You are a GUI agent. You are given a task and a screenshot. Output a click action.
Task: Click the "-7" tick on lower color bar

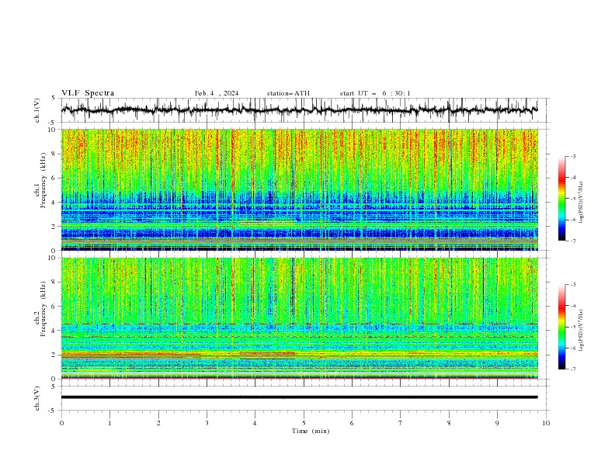coord(572,369)
